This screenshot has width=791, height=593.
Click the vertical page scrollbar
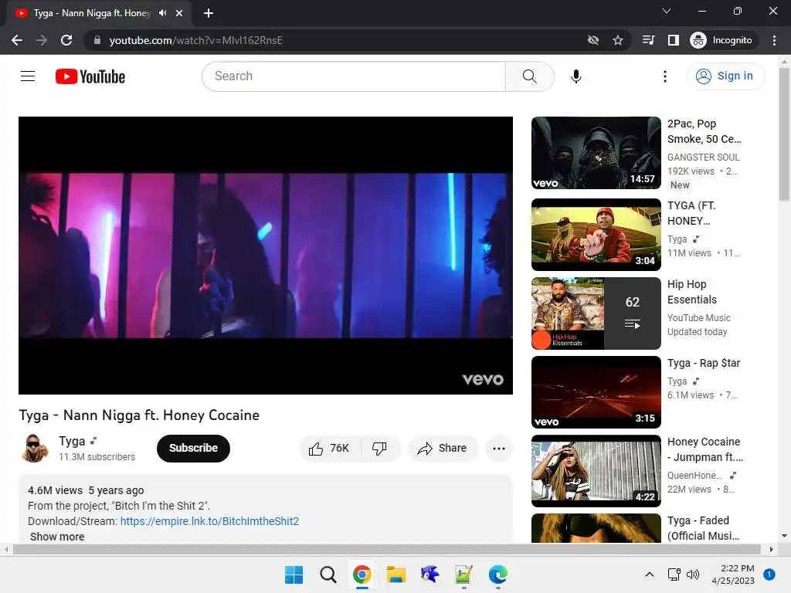[784, 134]
